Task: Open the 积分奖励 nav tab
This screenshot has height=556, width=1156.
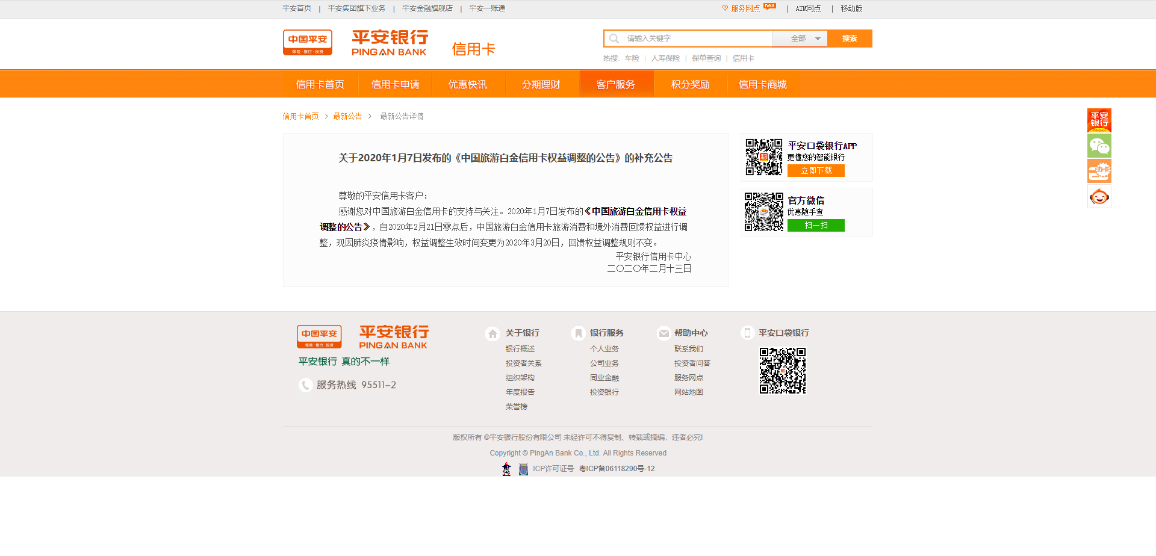Action: tap(691, 84)
